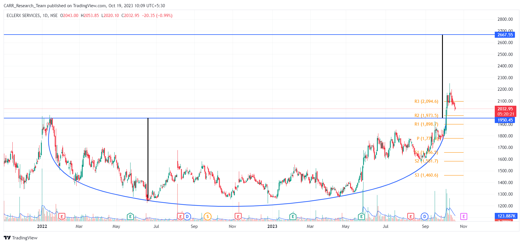Screen dimensions: 523x244
Task: Click the NSE exchange label
Action: 54,16
